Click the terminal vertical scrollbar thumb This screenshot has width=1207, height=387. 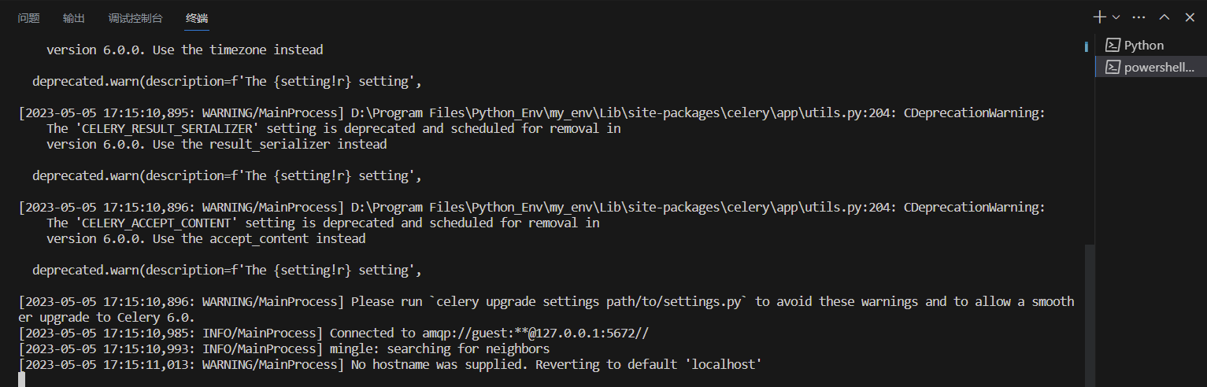point(1090,315)
